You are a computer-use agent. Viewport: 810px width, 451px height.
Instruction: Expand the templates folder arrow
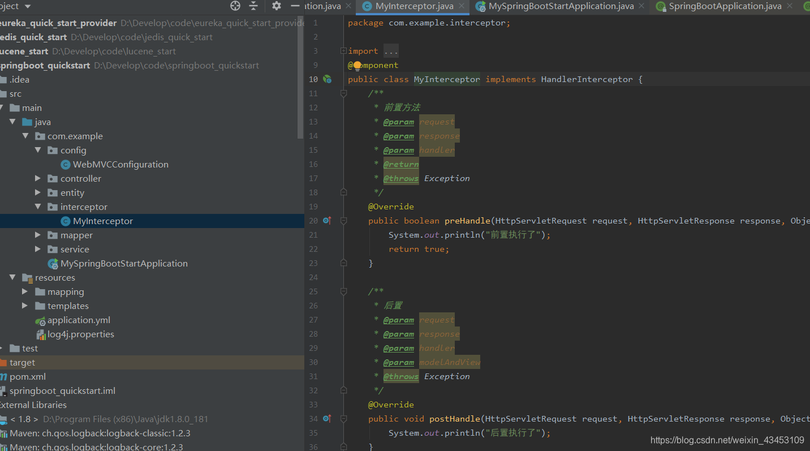tap(25, 306)
